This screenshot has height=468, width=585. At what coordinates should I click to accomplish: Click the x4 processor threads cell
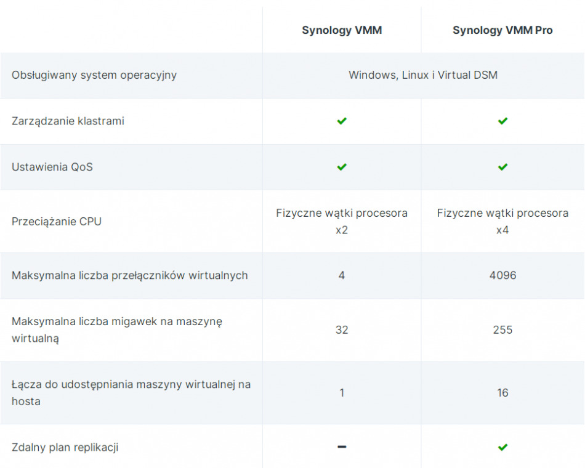[502, 222]
